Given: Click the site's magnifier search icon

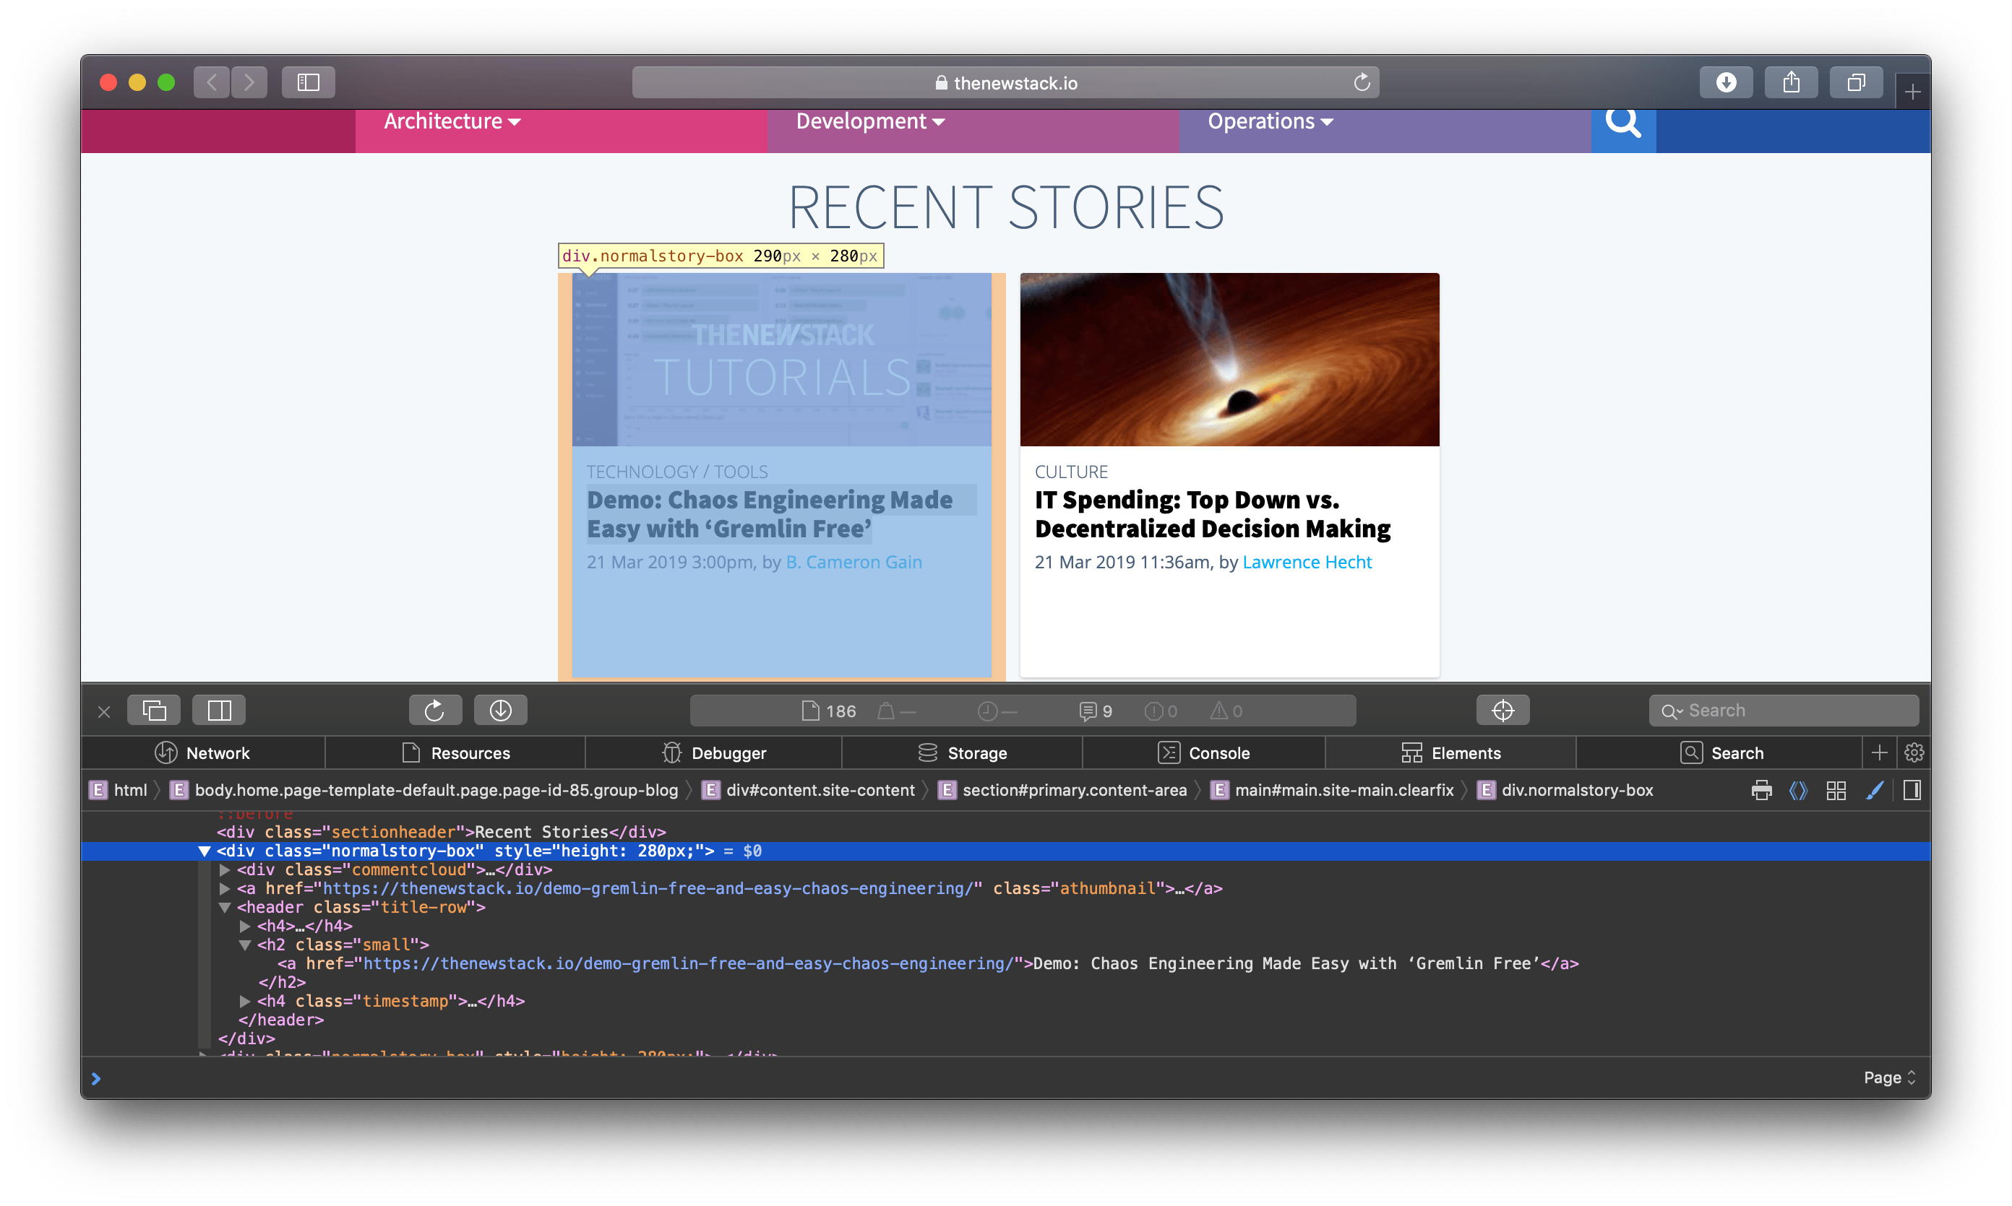Looking at the screenshot, I should pos(1623,123).
